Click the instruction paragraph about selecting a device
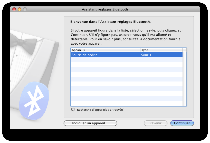The width and height of the screenshot is (210, 143). [127, 37]
